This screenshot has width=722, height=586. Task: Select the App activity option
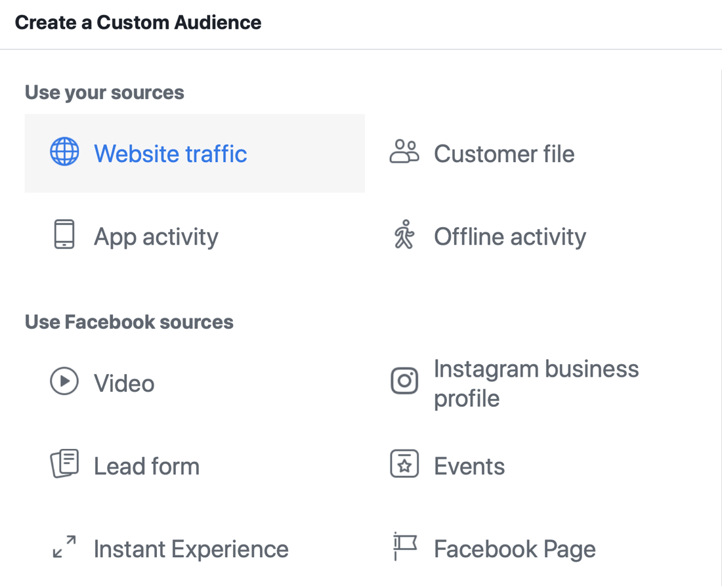[156, 237]
